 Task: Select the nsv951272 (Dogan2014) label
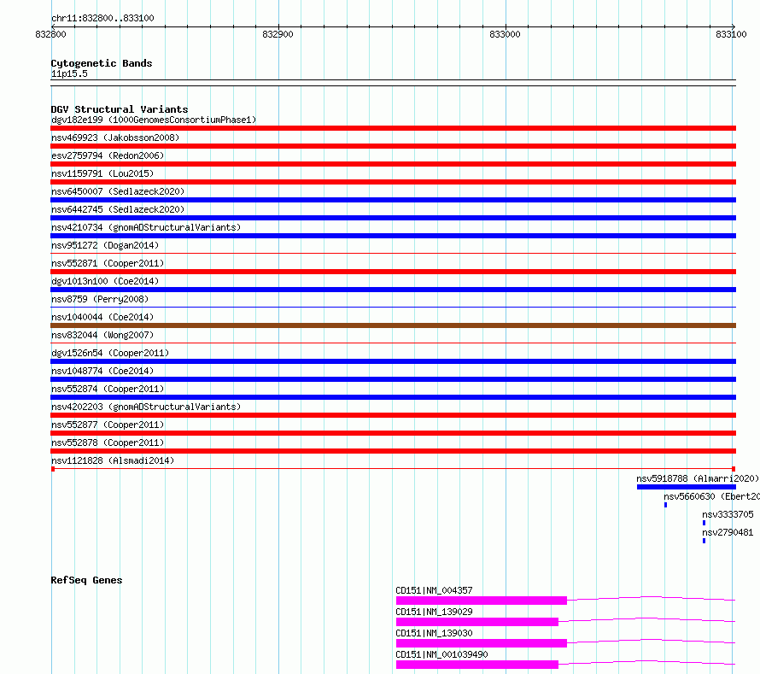105,245
